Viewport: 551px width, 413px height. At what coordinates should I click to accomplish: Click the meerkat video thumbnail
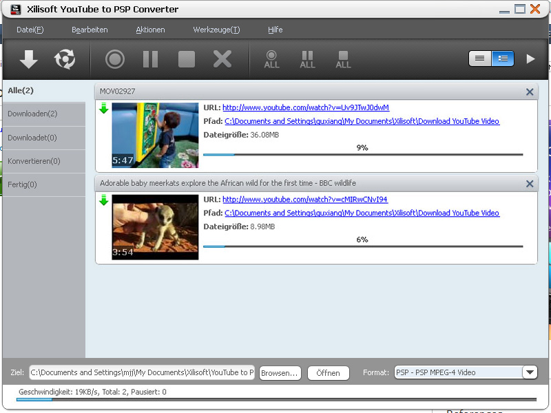pyautogui.click(x=155, y=227)
